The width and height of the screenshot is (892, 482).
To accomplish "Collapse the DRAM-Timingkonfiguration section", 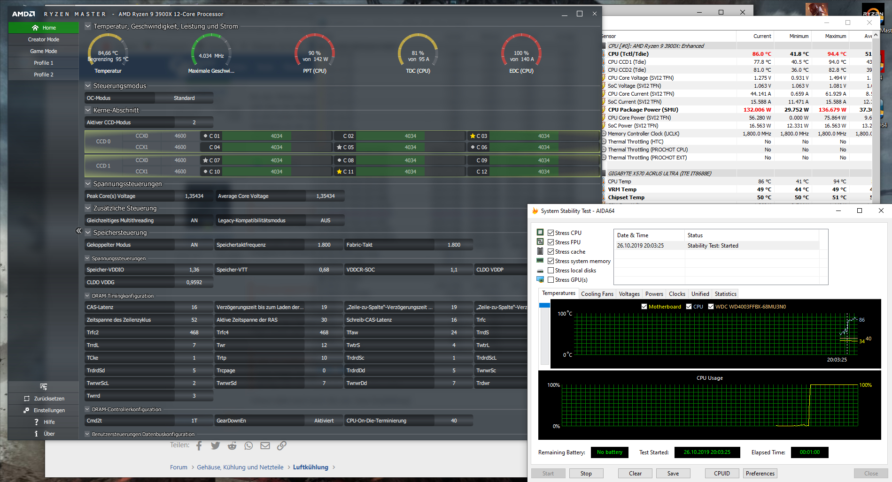I will pyautogui.click(x=87, y=296).
